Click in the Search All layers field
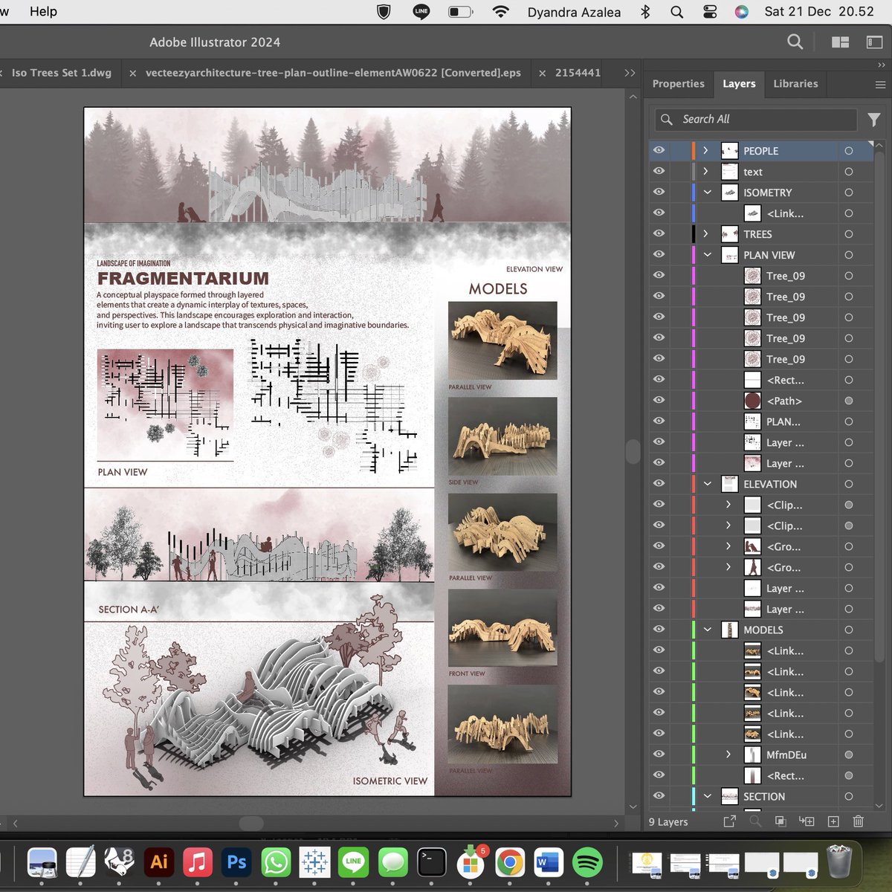This screenshot has height=892, width=892. [755, 119]
